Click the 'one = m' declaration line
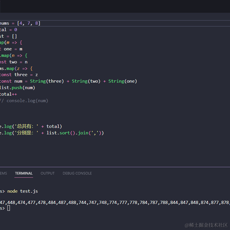Viewport: 230px width, 230px height. [11, 49]
